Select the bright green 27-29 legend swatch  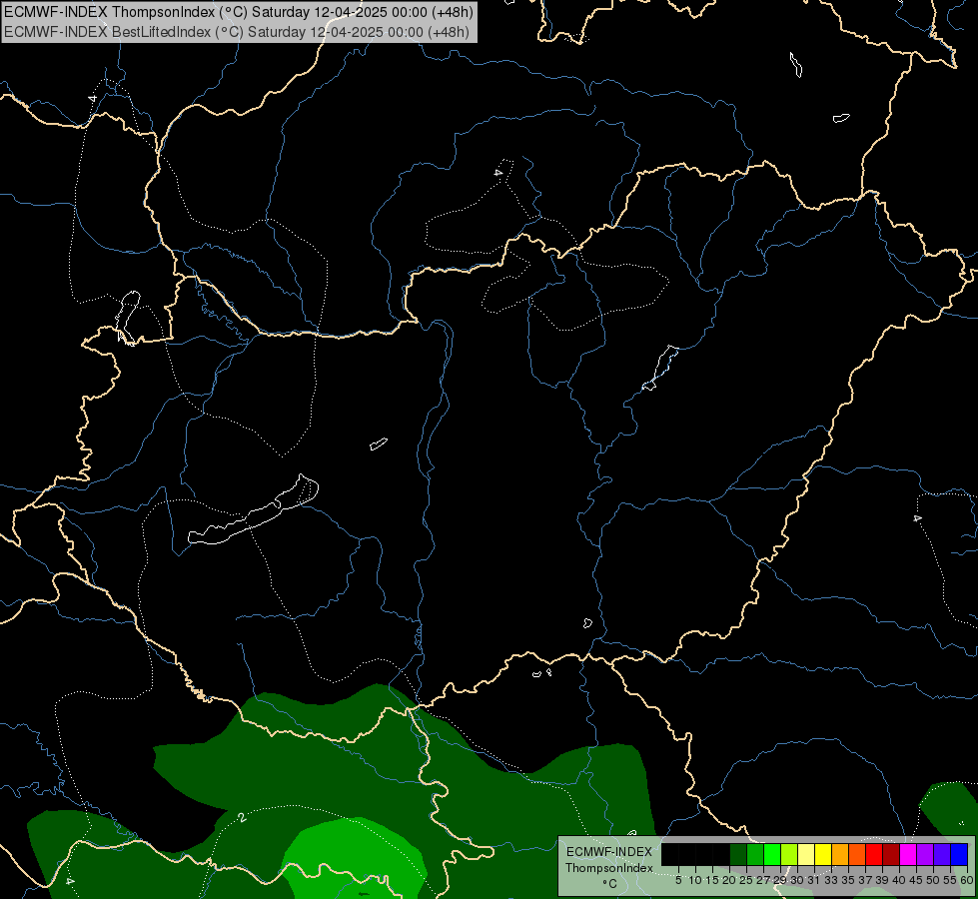[x=772, y=854]
